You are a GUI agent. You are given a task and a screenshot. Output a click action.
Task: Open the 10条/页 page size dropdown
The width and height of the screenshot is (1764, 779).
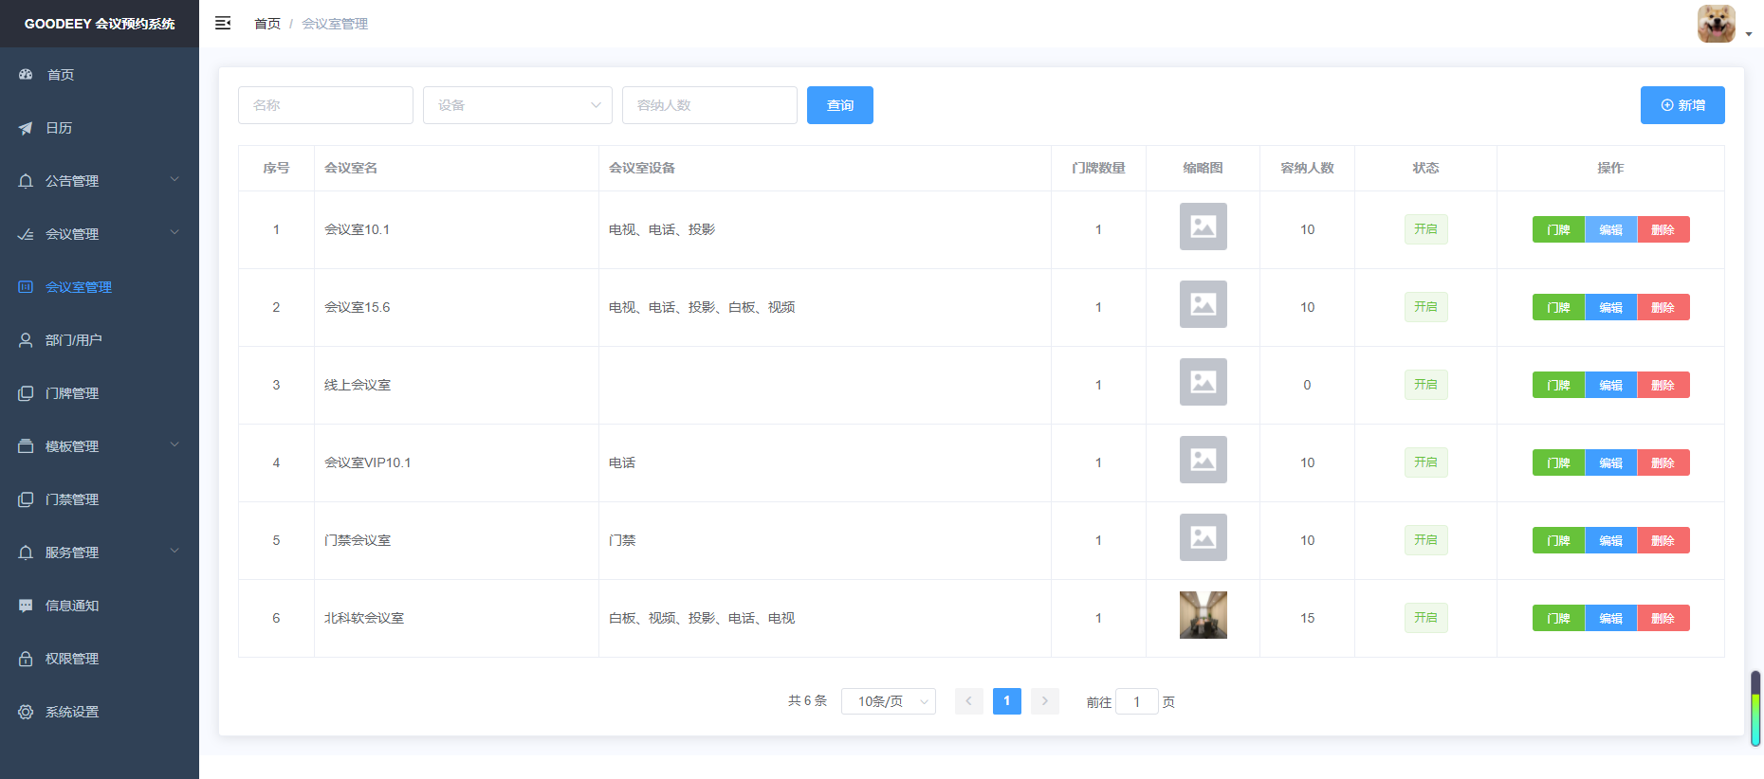coord(888,701)
